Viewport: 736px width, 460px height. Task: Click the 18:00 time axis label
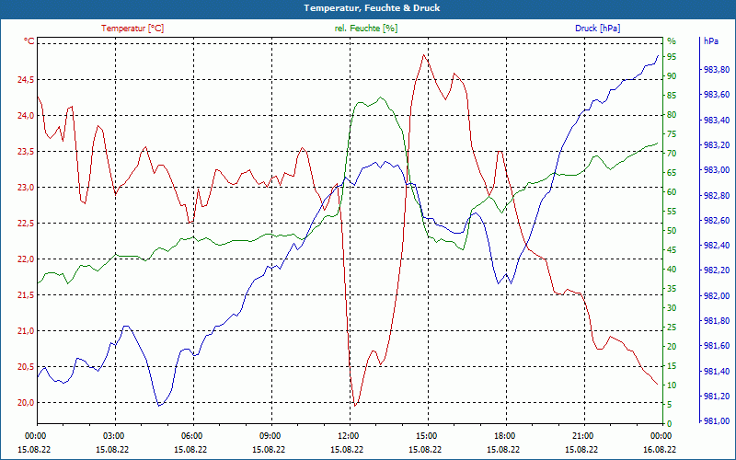coord(504,435)
